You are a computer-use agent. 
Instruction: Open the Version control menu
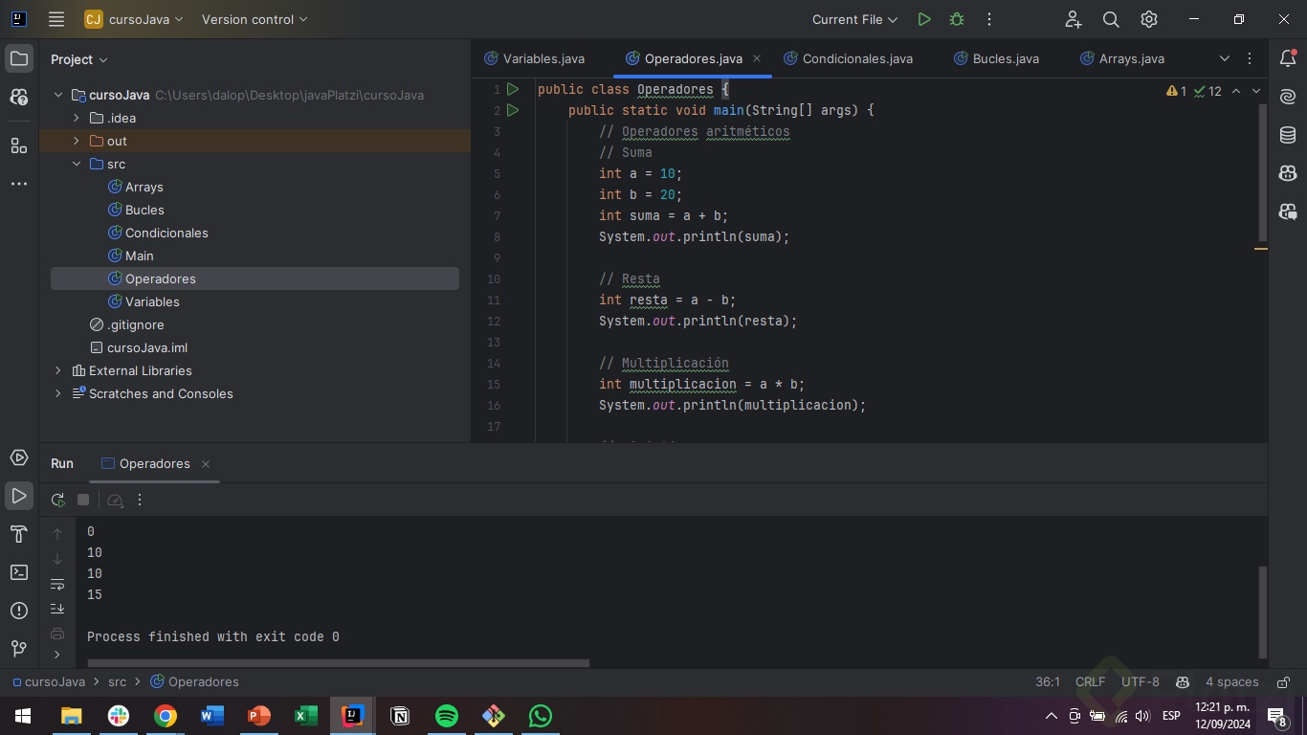[255, 19]
